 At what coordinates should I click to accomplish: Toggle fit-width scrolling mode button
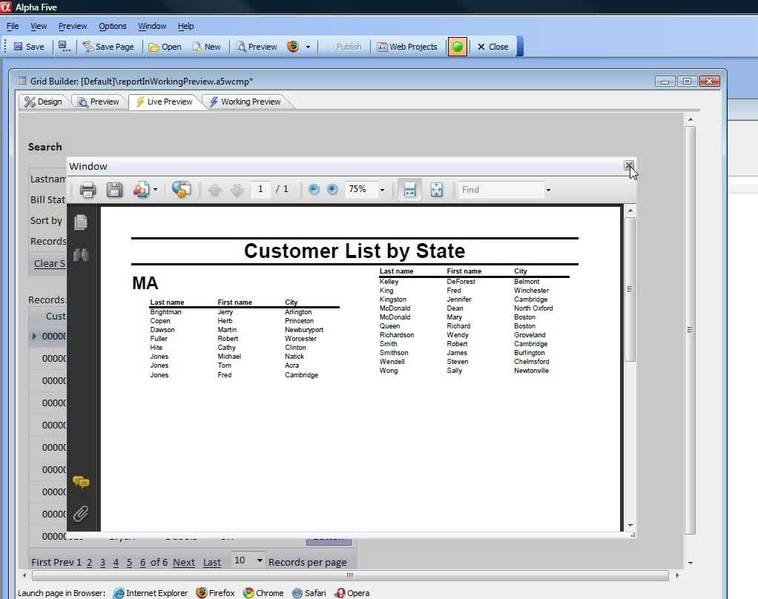click(x=409, y=190)
